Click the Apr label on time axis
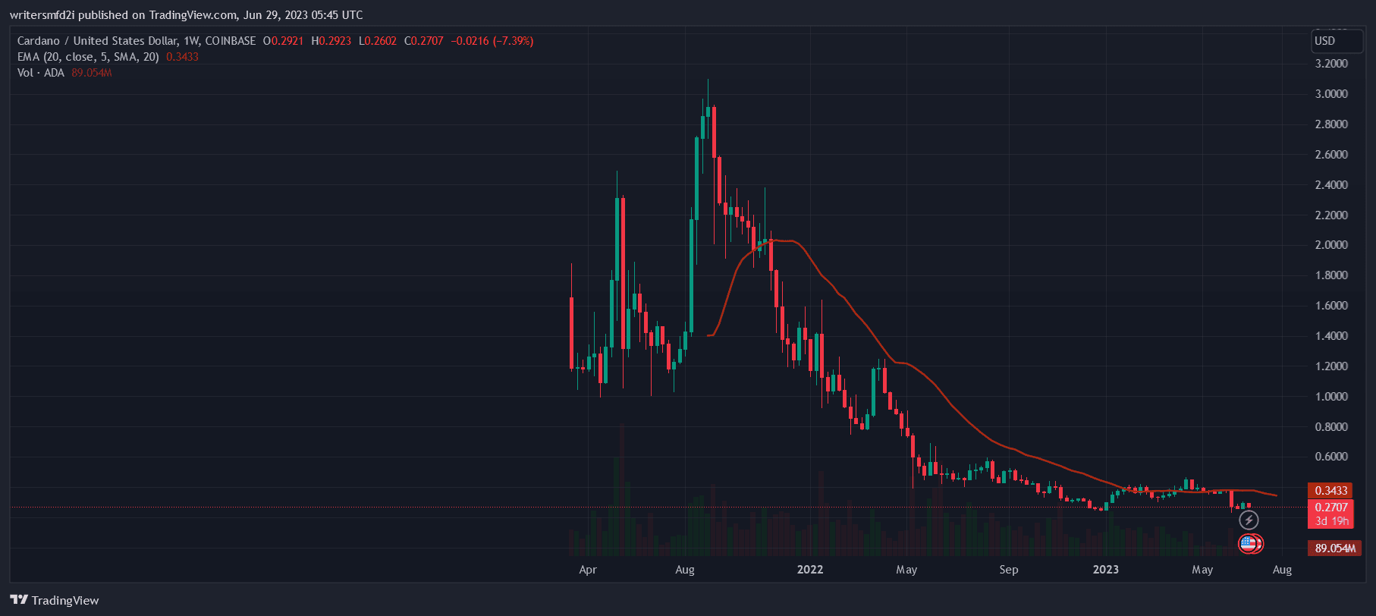The image size is (1376, 616). pos(587,570)
